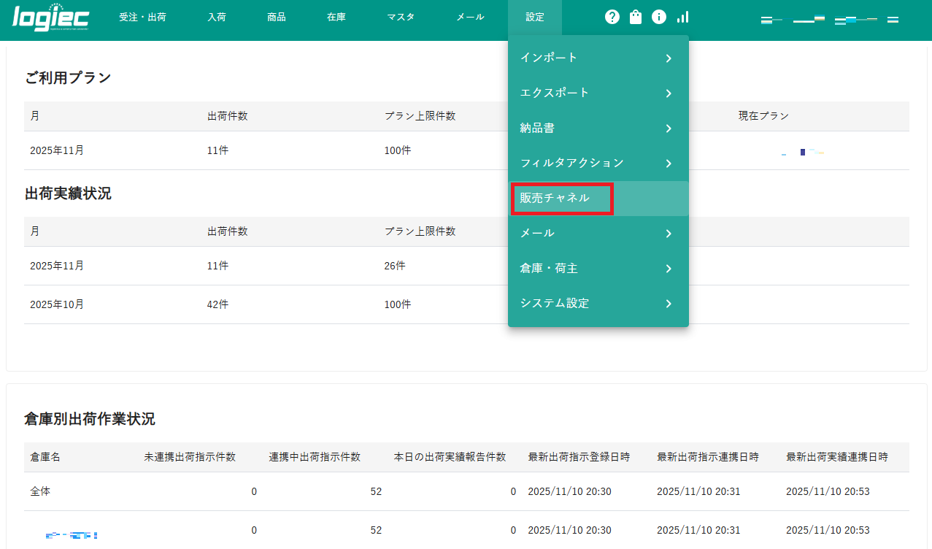
Task: Open the help question mark icon
Action: click(612, 17)
